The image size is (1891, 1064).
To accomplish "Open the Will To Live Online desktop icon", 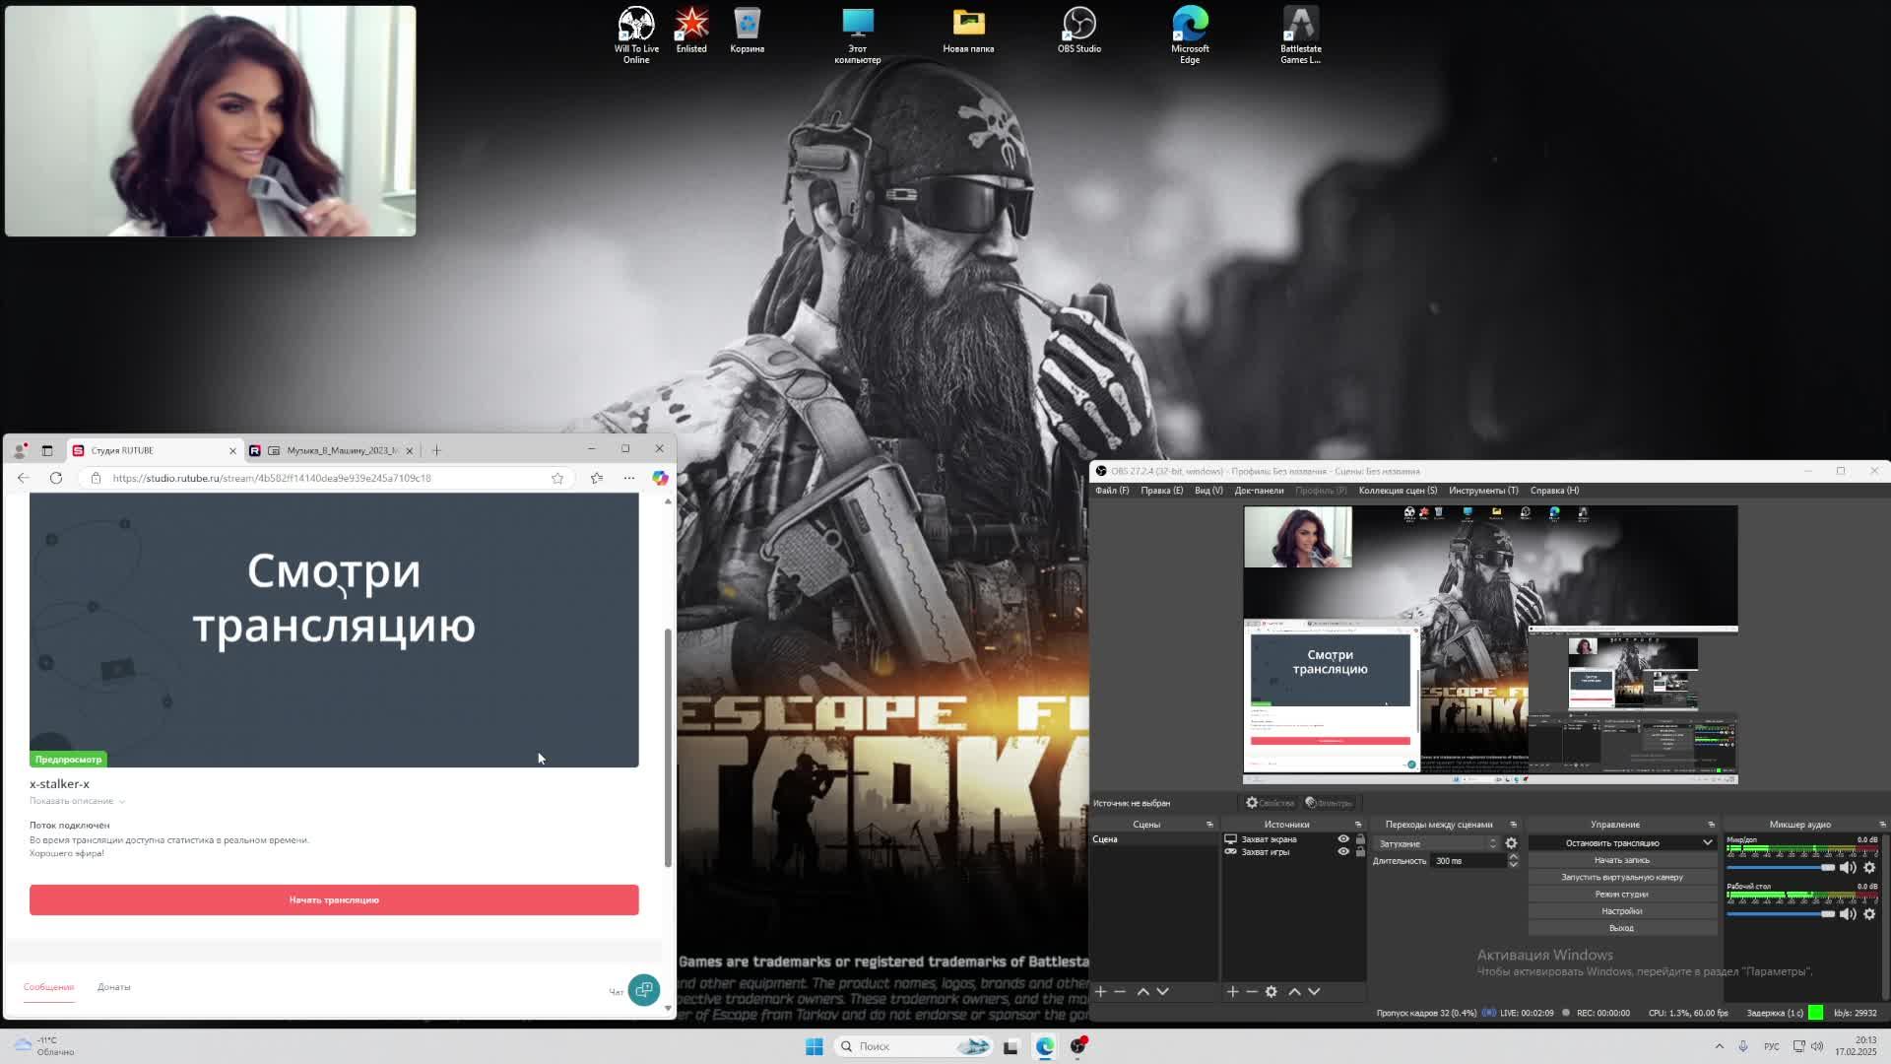I will pyautogui.click(x=636, y=34).
